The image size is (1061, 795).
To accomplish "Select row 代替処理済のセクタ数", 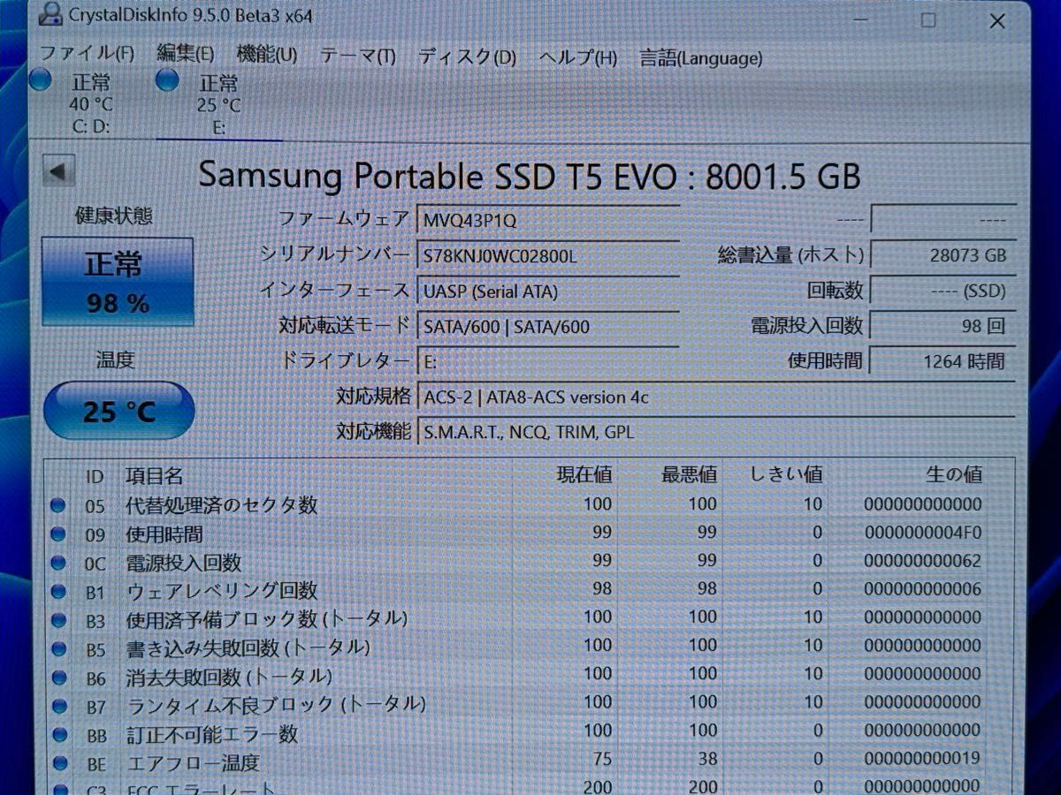I will 529,505.
